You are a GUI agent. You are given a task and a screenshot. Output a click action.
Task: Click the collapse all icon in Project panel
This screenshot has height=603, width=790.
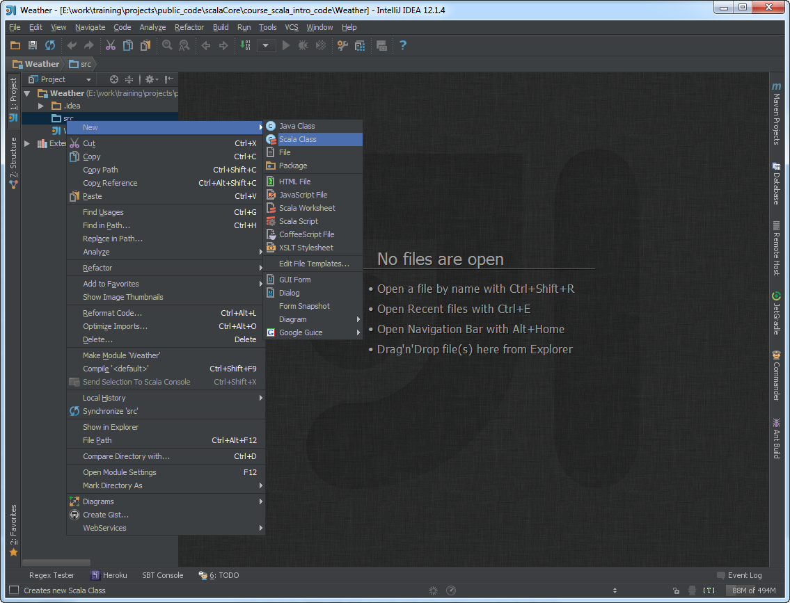[129, 79]
